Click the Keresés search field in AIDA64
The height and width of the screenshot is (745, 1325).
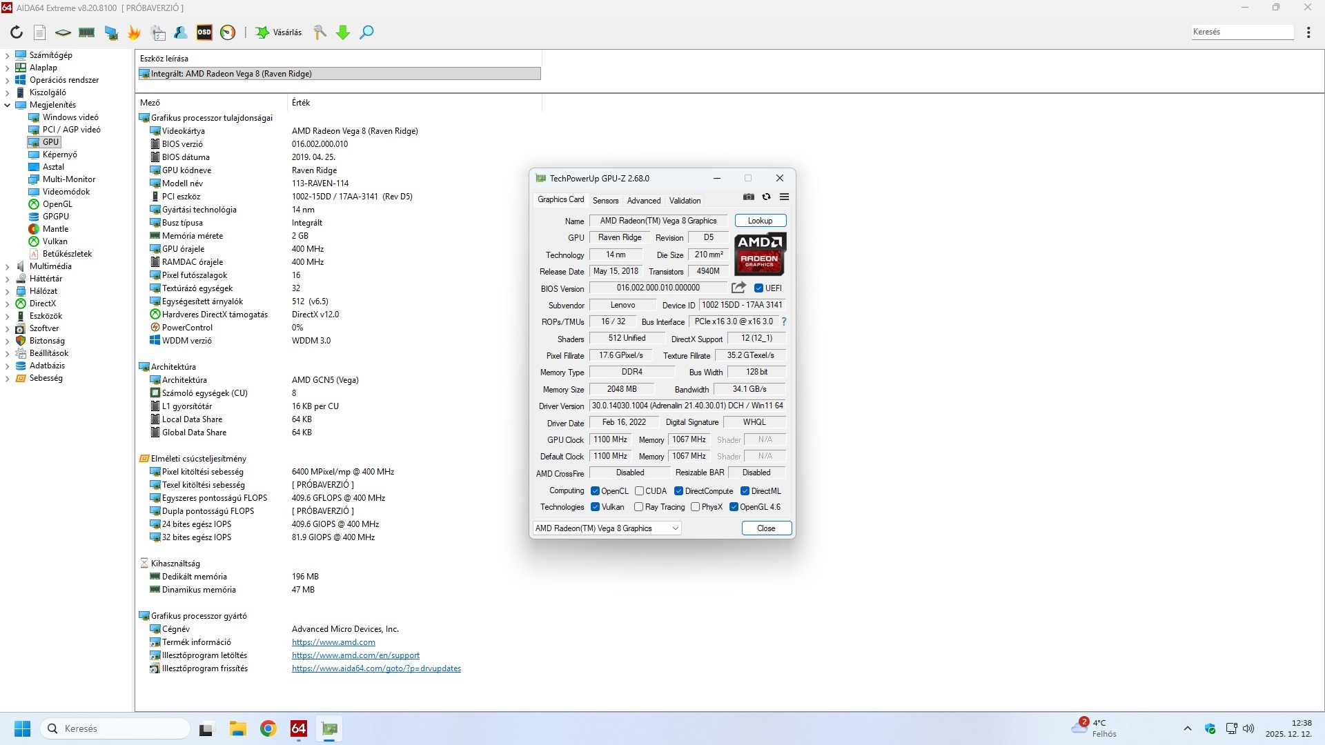coord(1241,32)
